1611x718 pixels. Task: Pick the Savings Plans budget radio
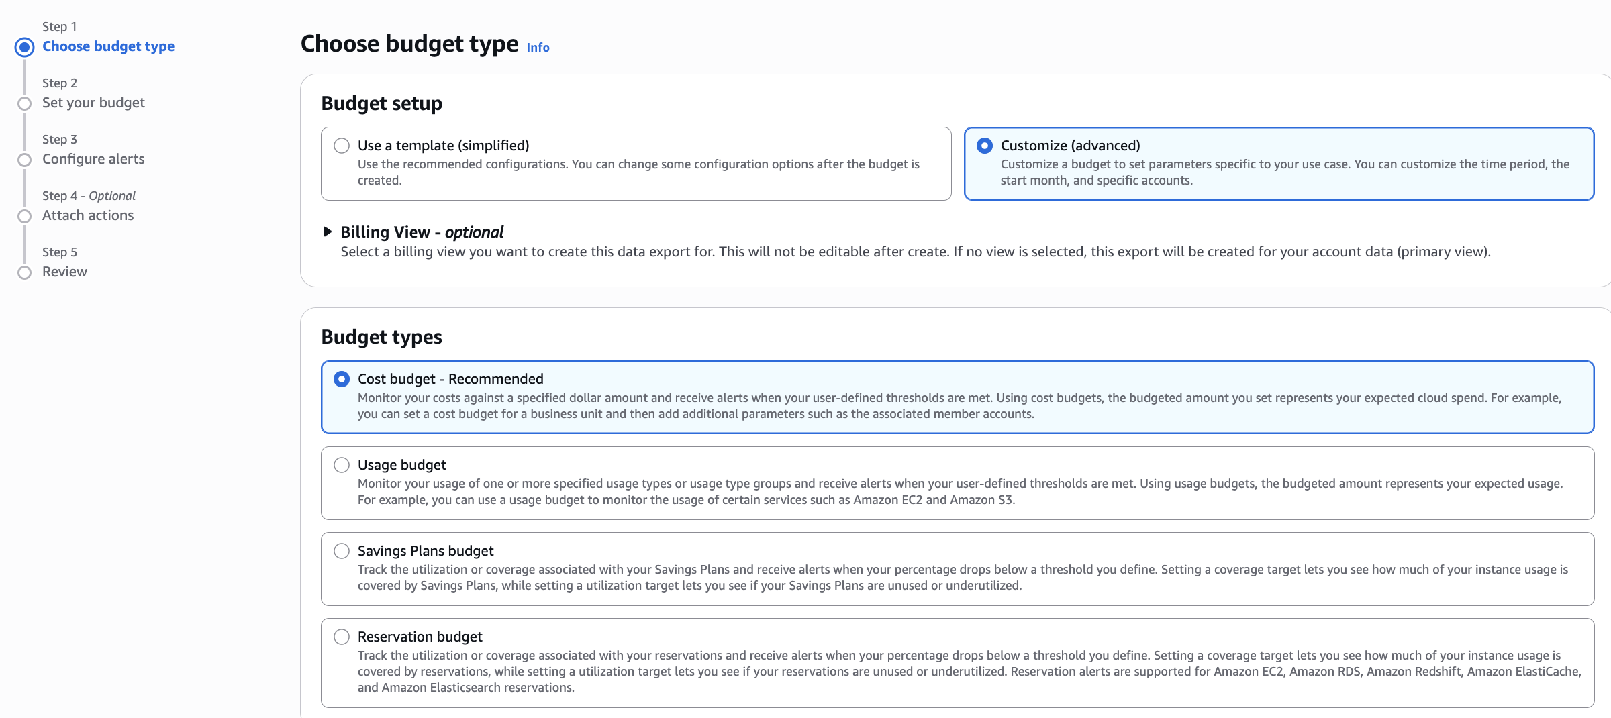point(342,551)
